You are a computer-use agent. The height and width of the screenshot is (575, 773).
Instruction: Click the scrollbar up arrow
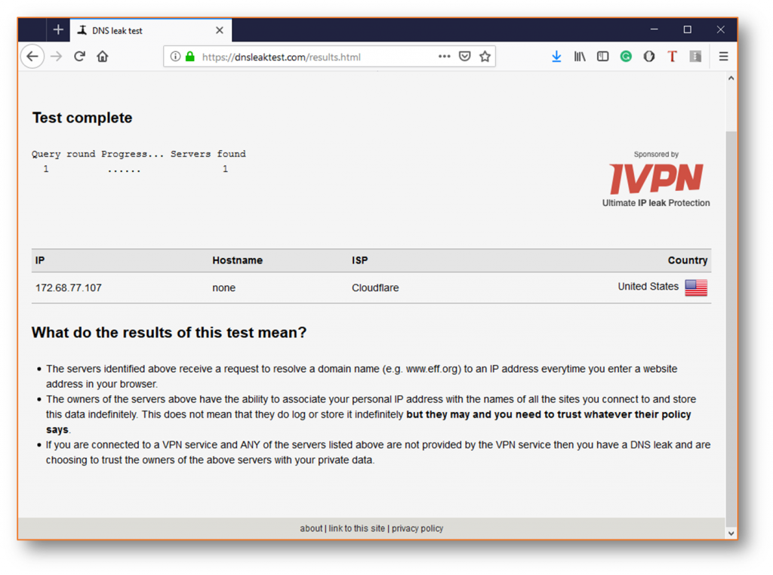pyautogui.click(x=731, y=78)
